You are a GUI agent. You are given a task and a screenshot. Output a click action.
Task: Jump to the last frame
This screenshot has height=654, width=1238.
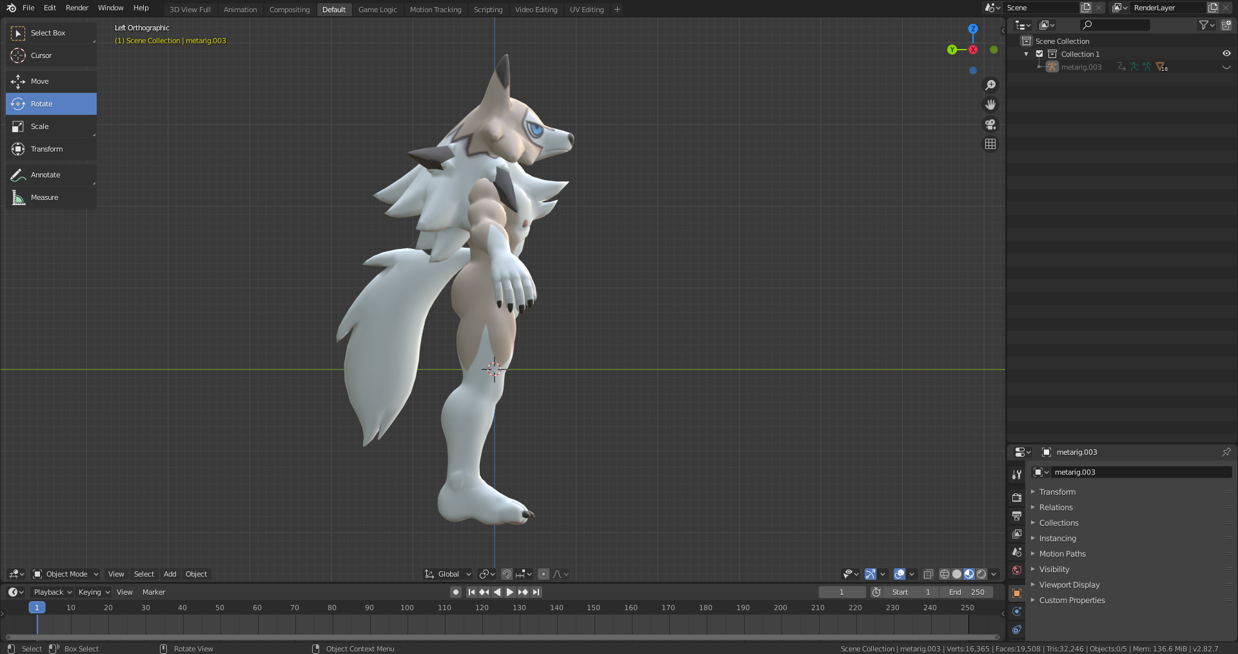tap(536, 592)
